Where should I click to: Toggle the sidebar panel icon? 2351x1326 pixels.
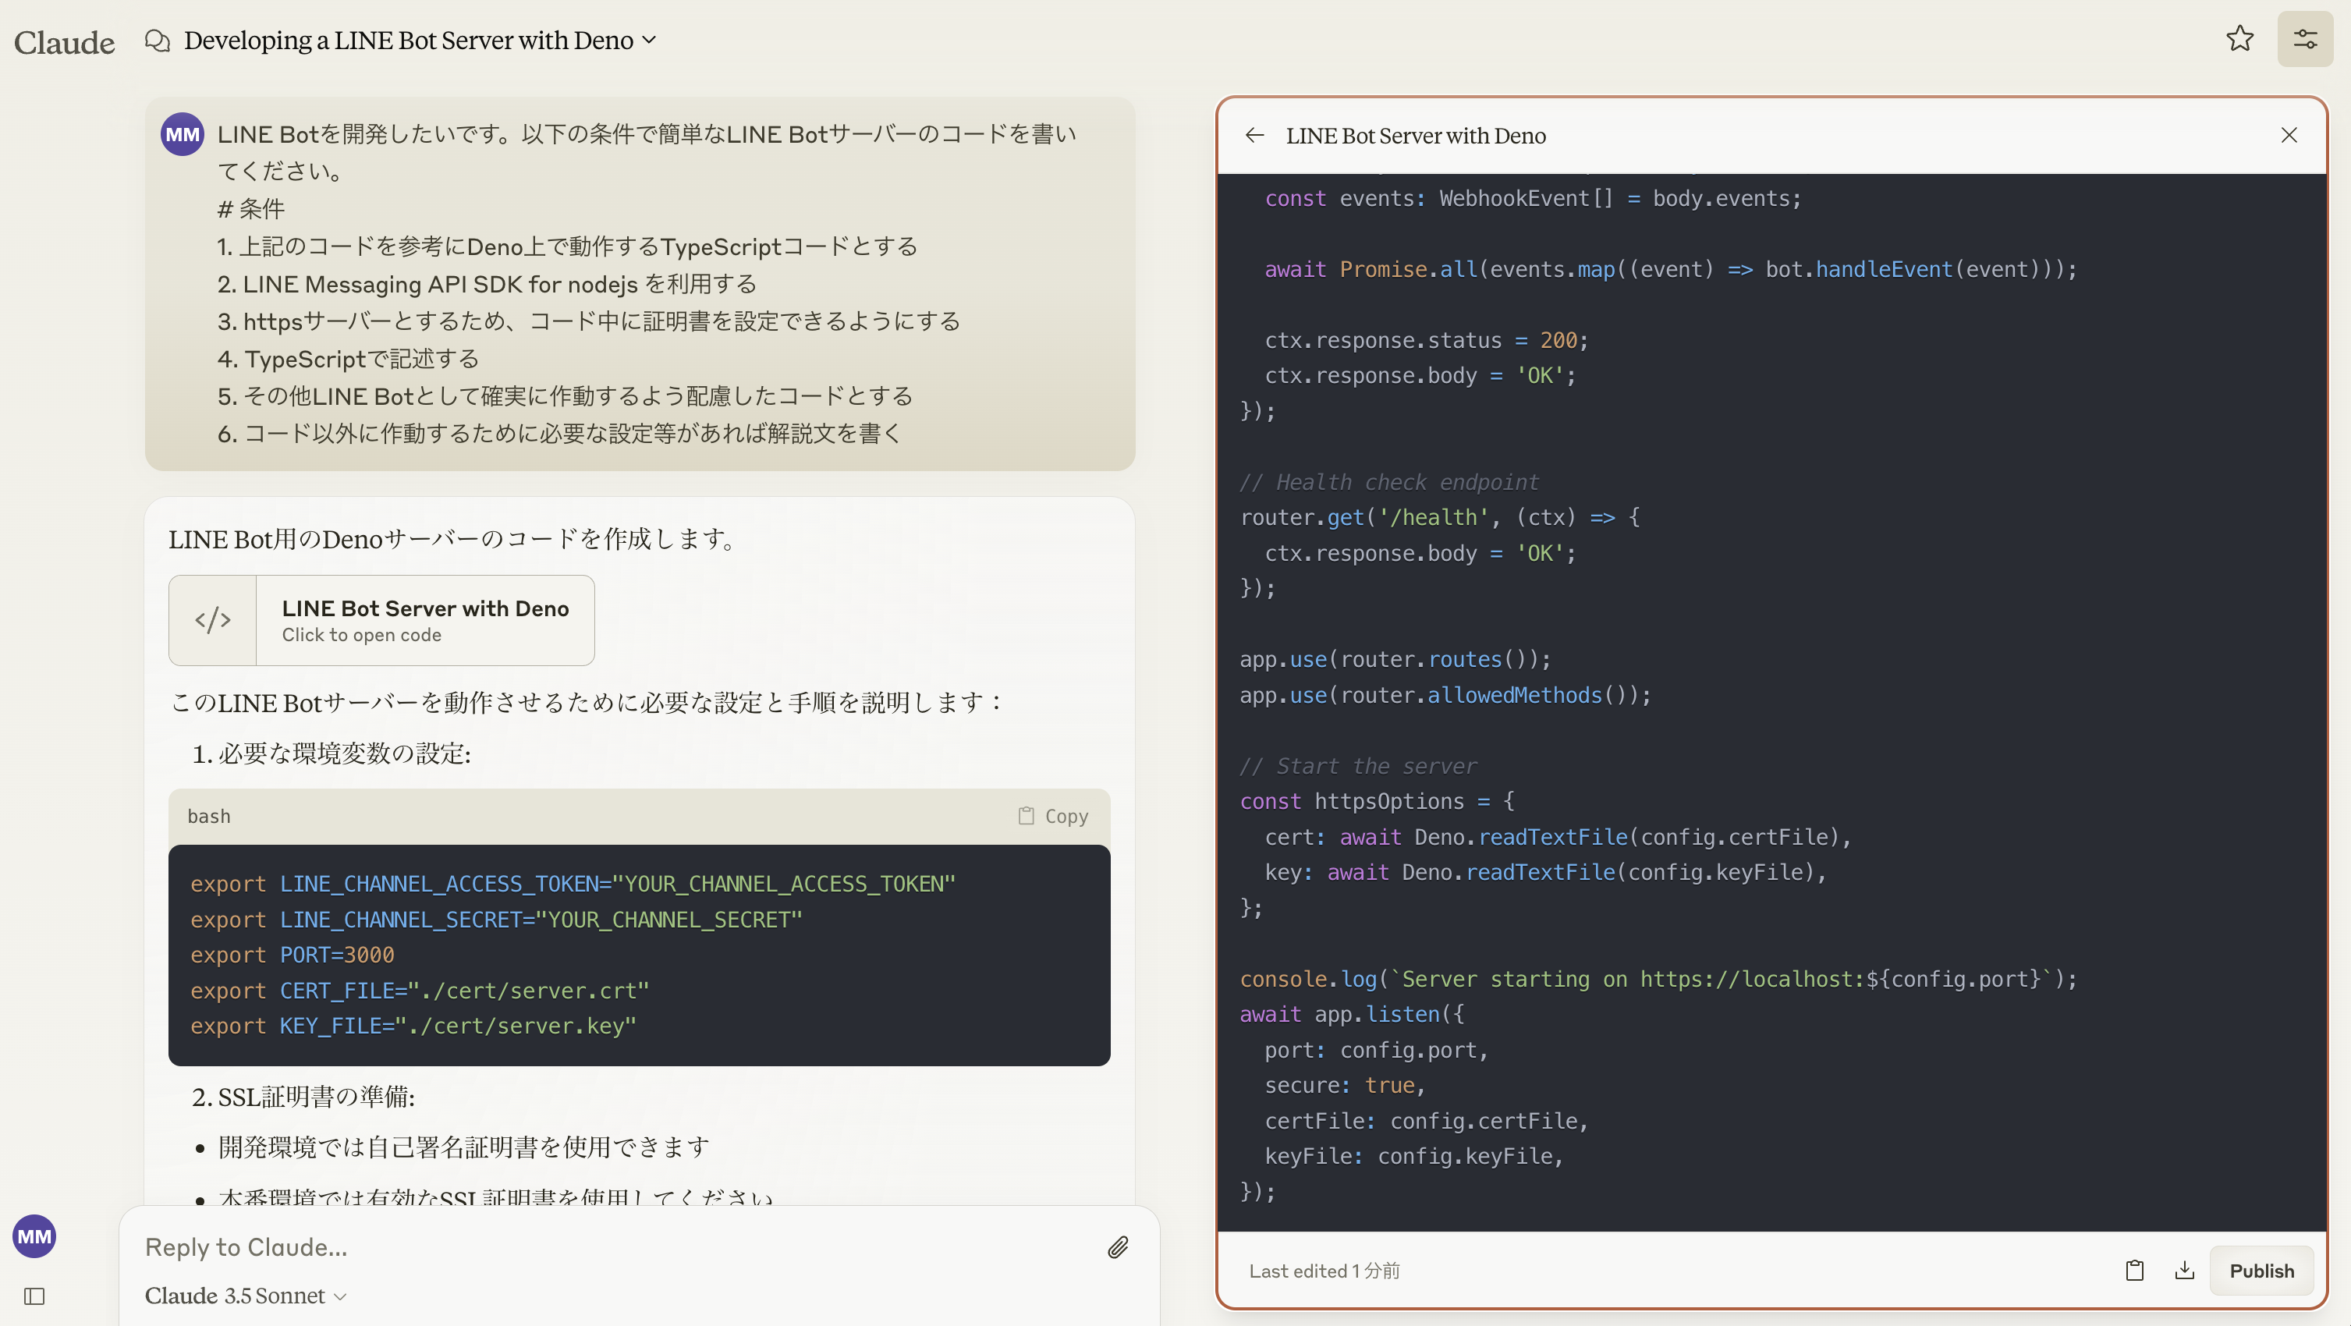pos(34,1295)
